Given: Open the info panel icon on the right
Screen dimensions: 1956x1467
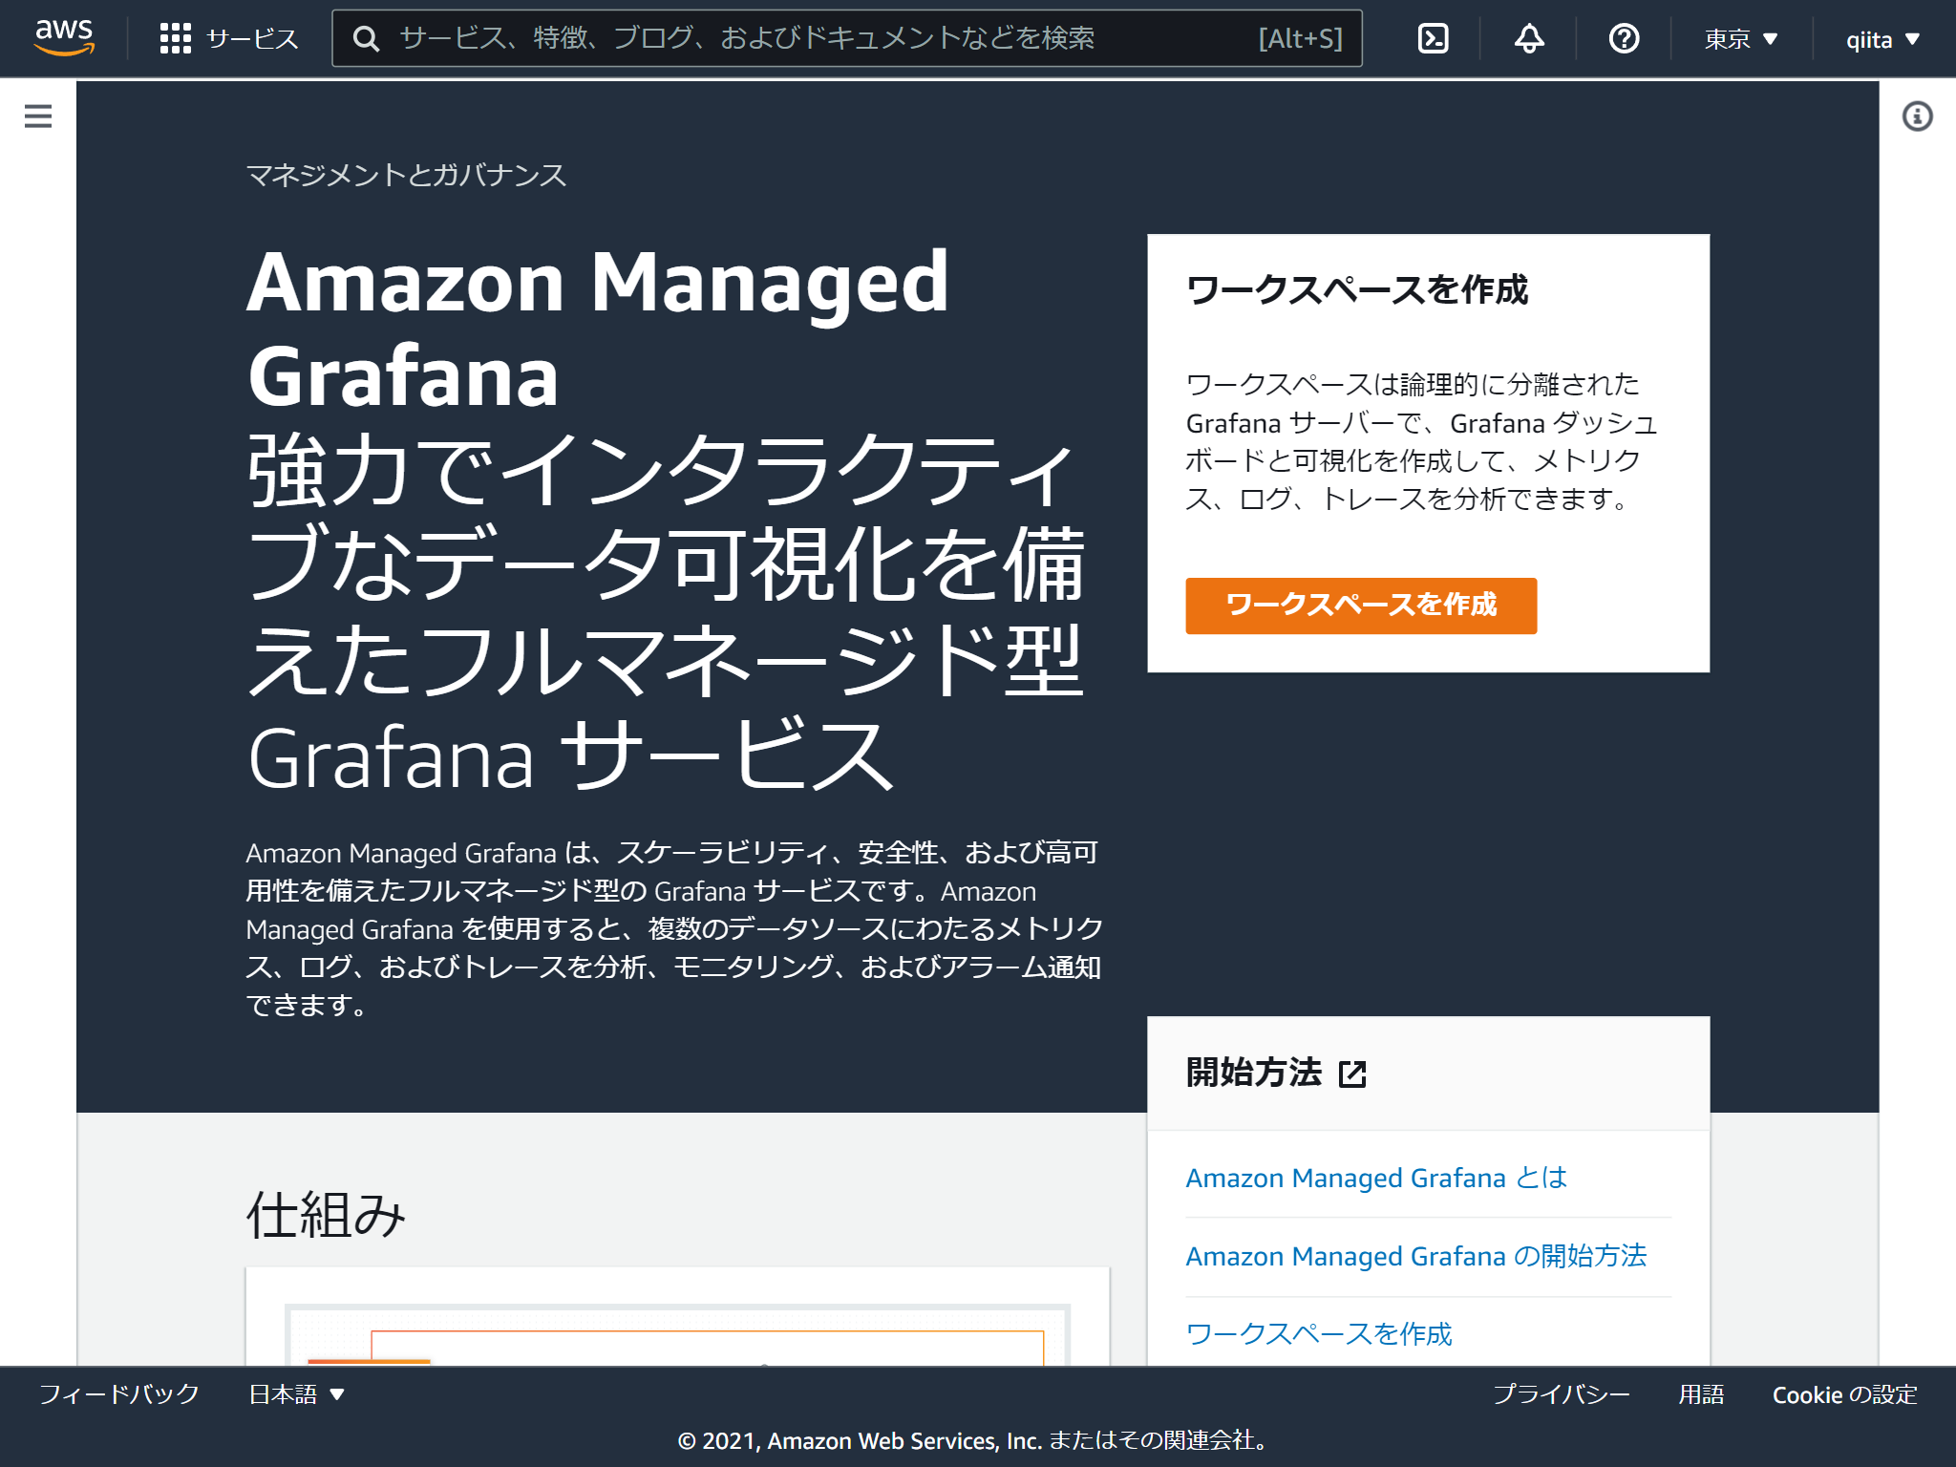Looking at the screenshot, I should (1918, 115).
